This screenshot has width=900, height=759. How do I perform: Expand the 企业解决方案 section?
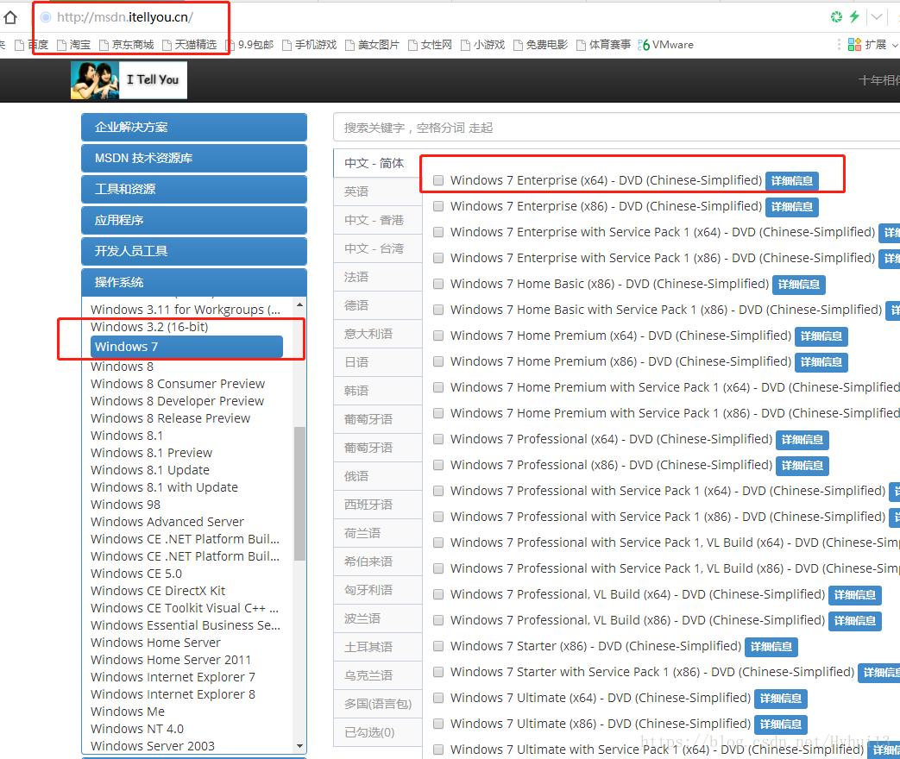coord(194,127)
